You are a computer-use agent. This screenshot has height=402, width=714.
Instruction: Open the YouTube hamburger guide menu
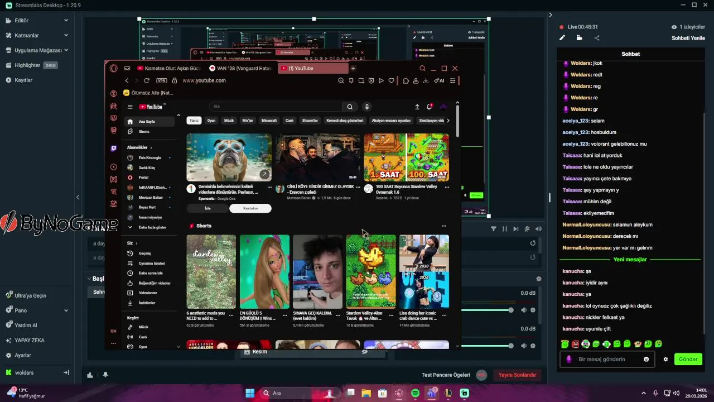tap(130, 107)
